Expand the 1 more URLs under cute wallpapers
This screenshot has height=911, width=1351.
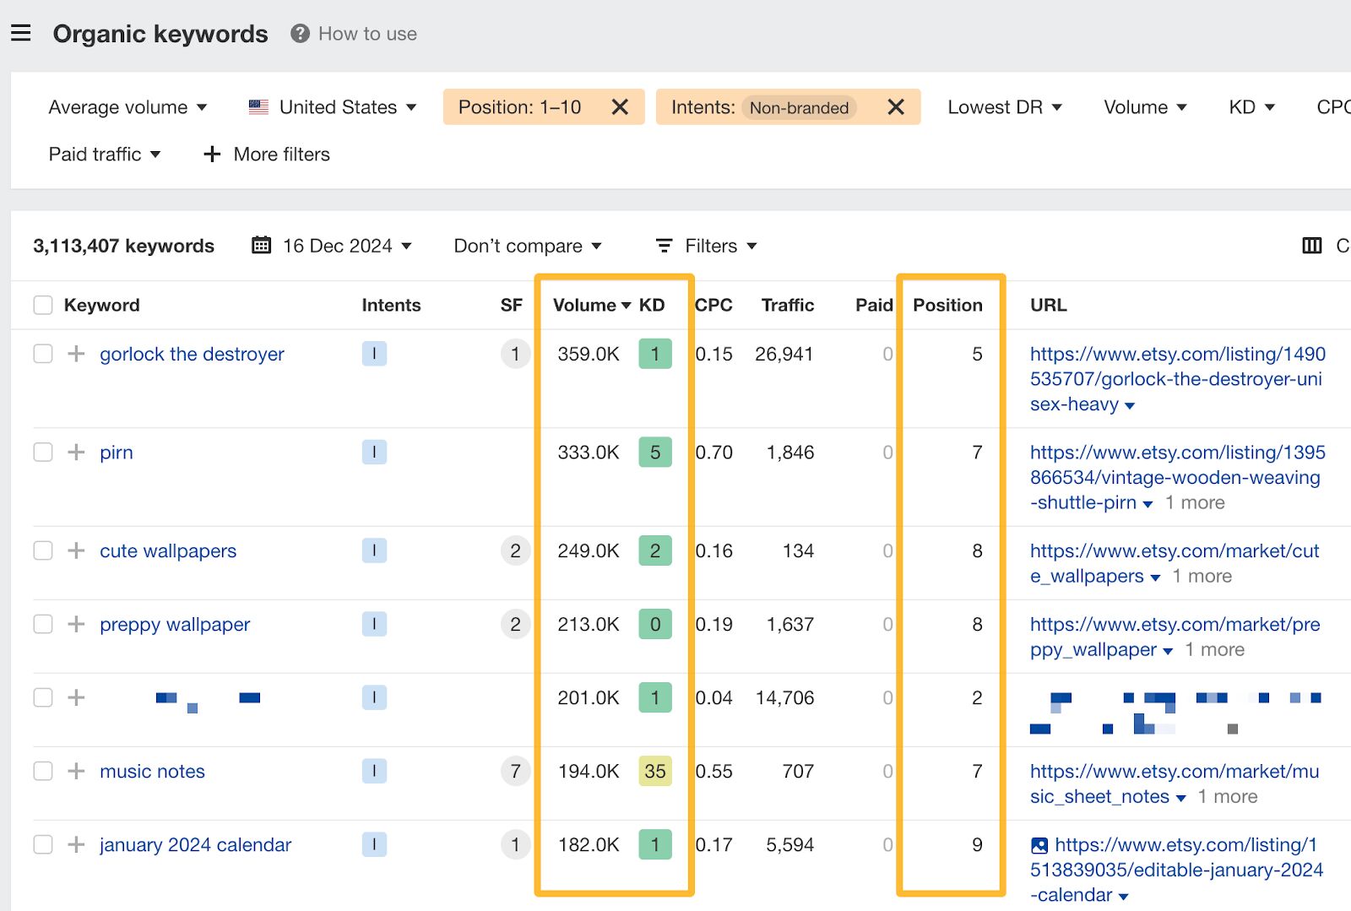pyautogui.click(x=1202, y=576)
